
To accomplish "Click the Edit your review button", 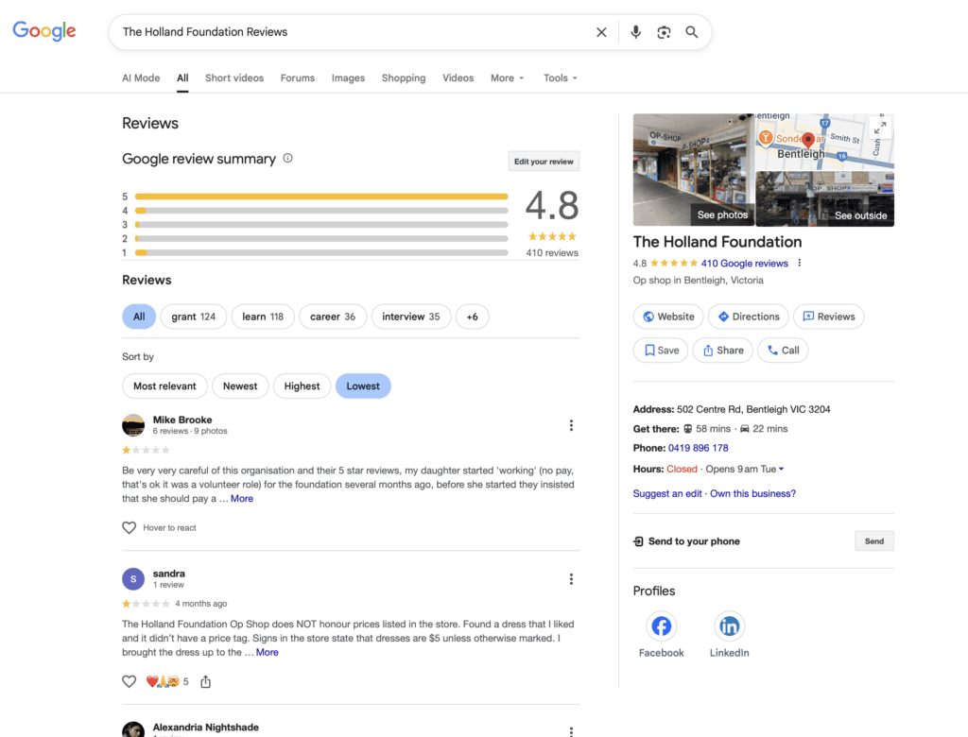I will [544, 162].
